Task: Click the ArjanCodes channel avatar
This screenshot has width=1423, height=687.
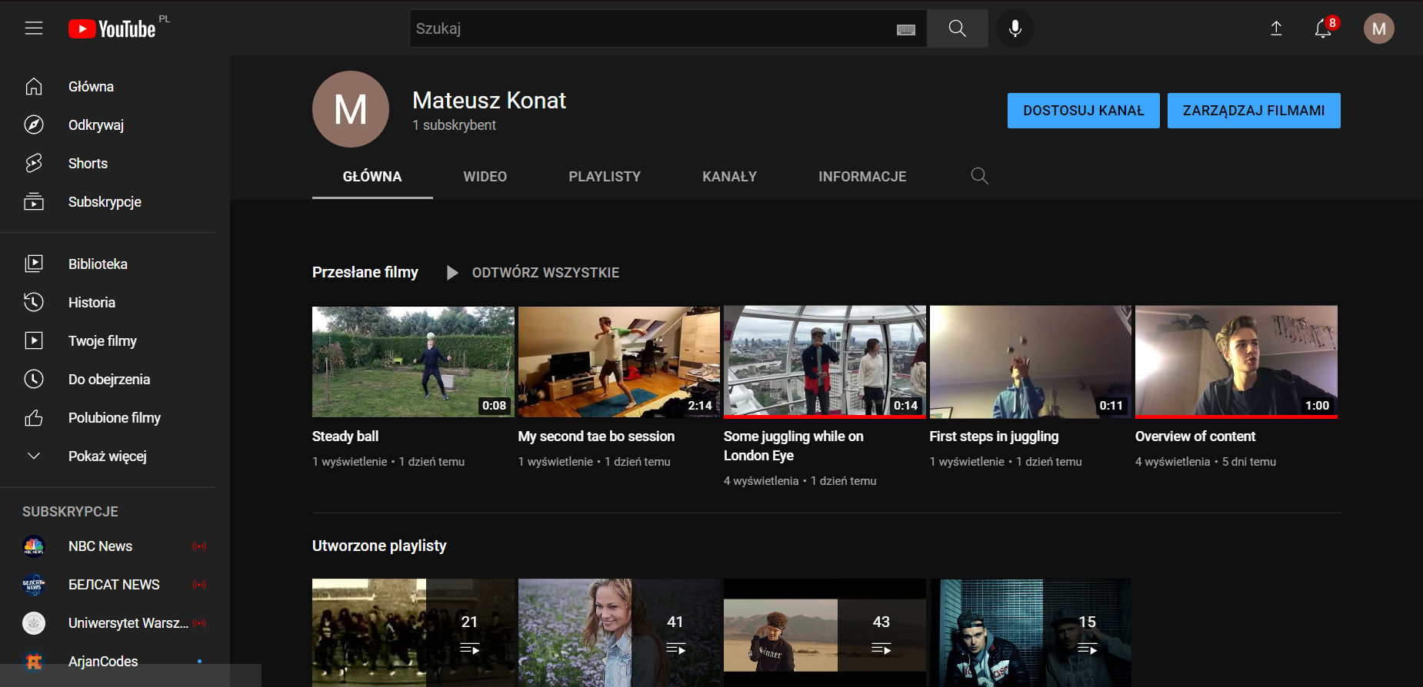Action: tap(34, 661)
